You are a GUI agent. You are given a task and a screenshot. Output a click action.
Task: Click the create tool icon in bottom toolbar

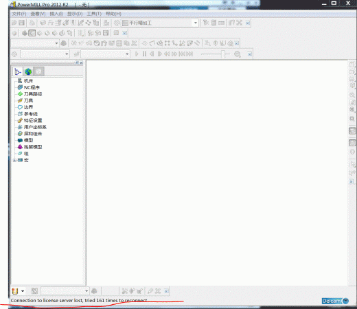coord(15,291)
